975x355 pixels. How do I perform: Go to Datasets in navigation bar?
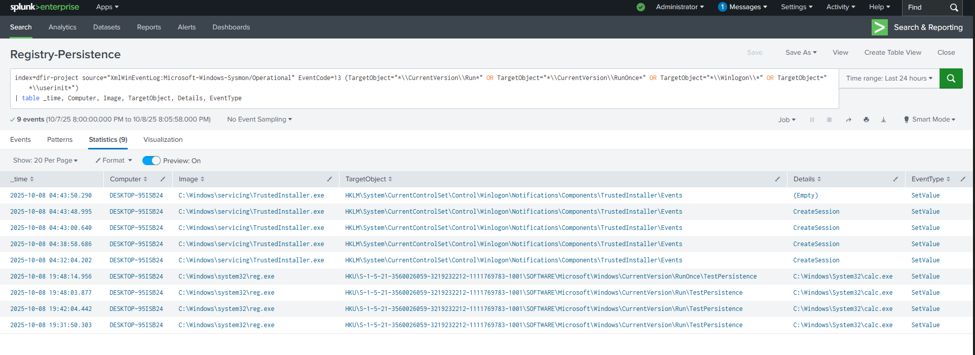pyautogui.click(x=106, y=27)
